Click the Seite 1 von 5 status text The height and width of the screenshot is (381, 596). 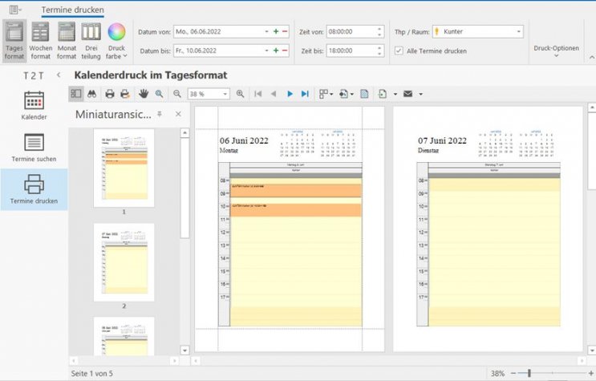pos(91,374)
